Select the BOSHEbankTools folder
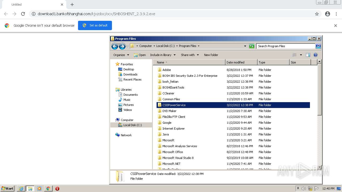The height and width of the screenshot is (192, 342). coord(233,87)
